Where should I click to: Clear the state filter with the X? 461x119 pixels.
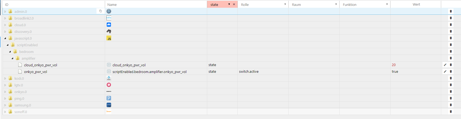(x=234, y=4)
